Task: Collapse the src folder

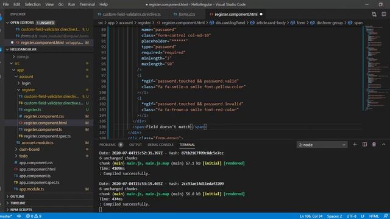Action: 17,63
